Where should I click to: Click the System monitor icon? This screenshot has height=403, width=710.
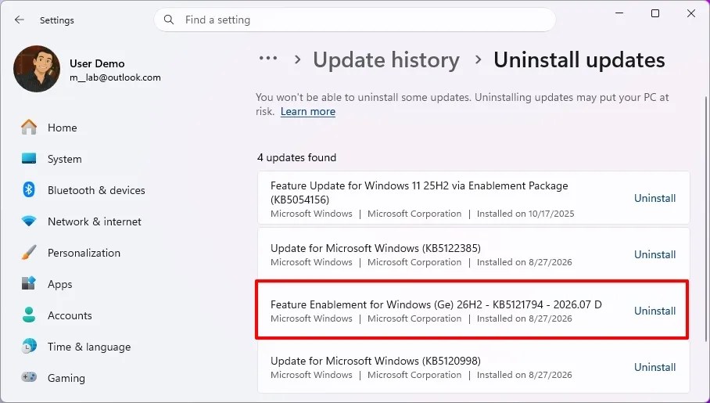[x=29, y=159]
